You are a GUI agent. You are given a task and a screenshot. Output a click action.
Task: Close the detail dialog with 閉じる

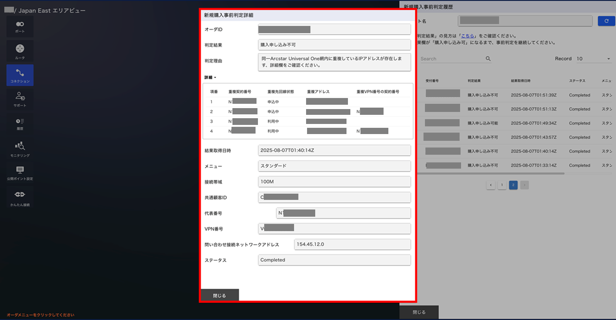click(219, 295)
